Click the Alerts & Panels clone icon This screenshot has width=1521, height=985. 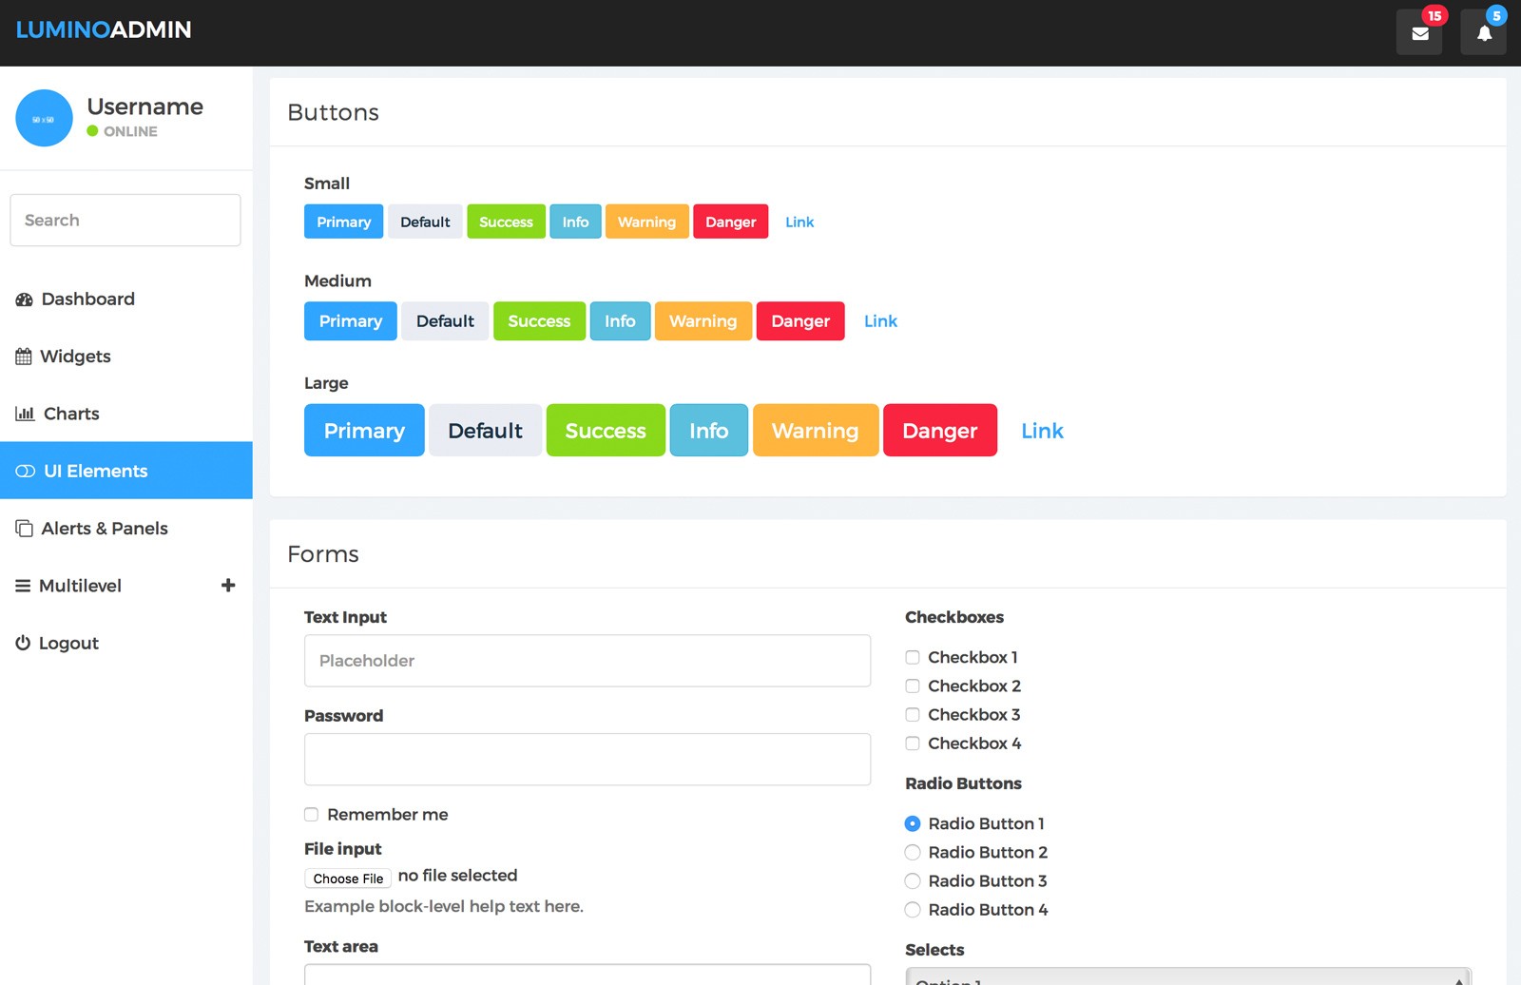point(24,529)
